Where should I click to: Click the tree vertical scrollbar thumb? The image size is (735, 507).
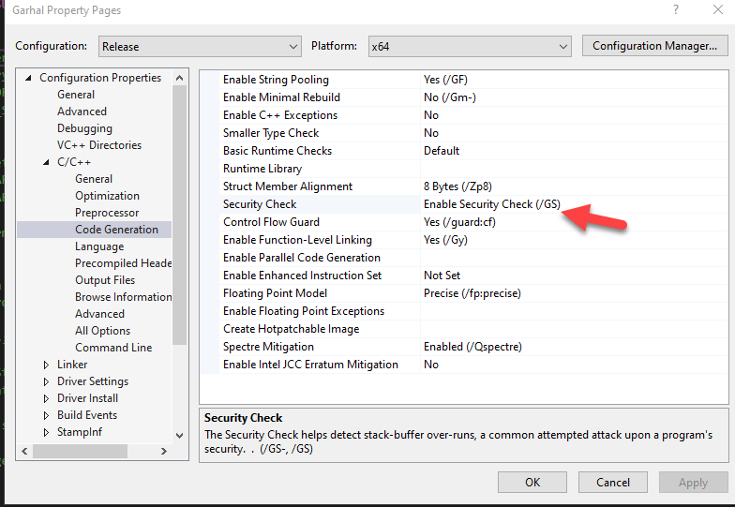[180, 215]
